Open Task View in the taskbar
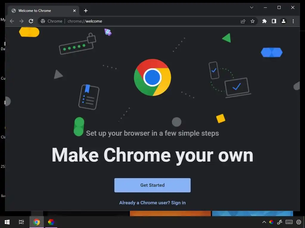The image size is (305, 228). (x=21, y=222)
